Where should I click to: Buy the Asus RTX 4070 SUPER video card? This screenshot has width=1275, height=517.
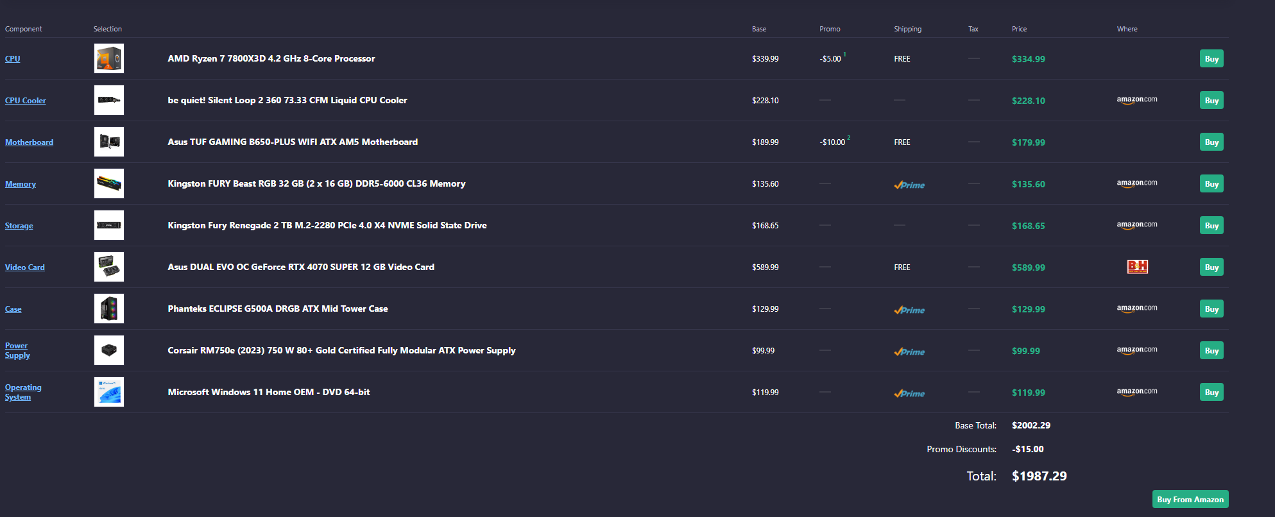pos(1211,267)
